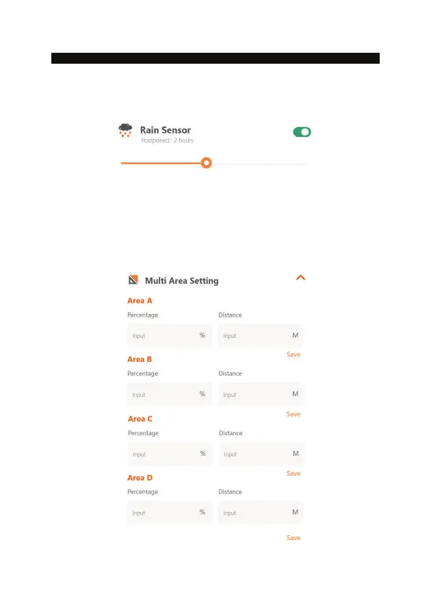This screenshot has width=431, height=612.
Task: Click the Area A heading label
Action: (140, 301)
